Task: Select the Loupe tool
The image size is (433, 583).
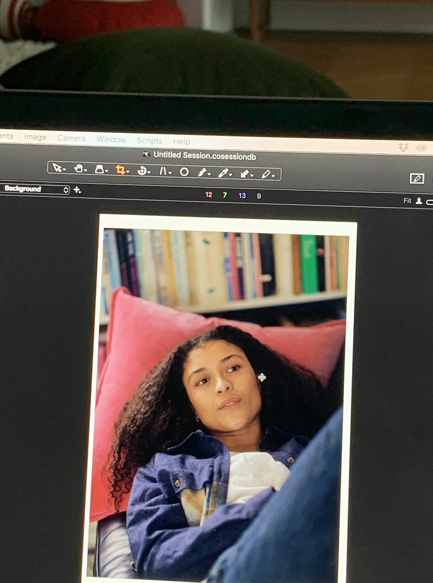Action: coord(99,169)
